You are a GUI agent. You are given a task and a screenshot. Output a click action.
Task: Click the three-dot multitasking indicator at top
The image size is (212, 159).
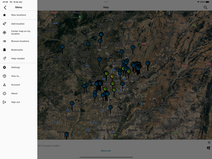tap(106, 2)
